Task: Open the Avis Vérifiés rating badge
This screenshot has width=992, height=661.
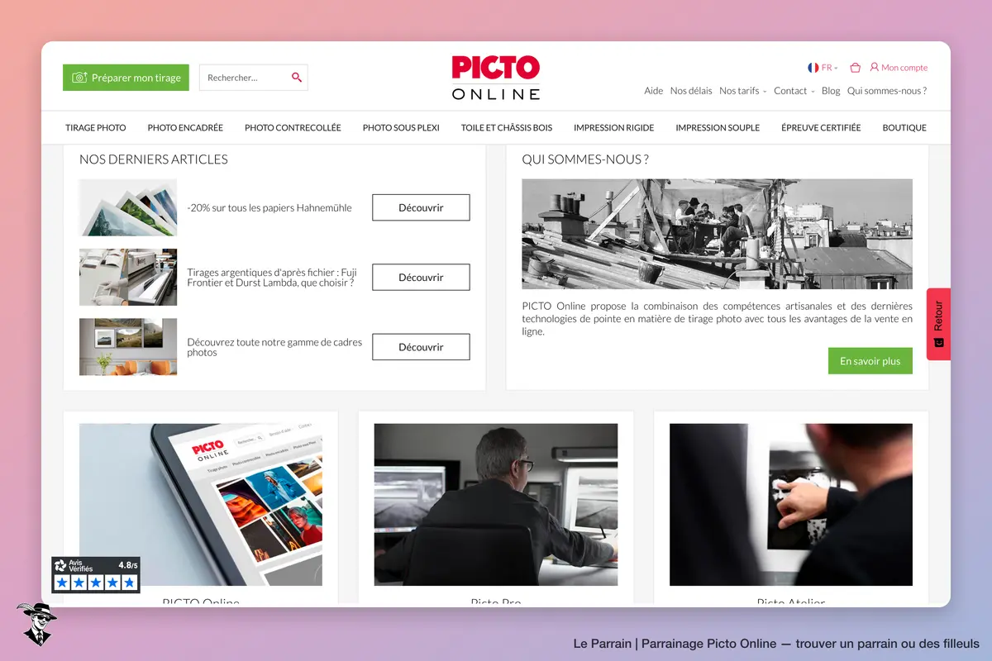Action: coord(96,574)
